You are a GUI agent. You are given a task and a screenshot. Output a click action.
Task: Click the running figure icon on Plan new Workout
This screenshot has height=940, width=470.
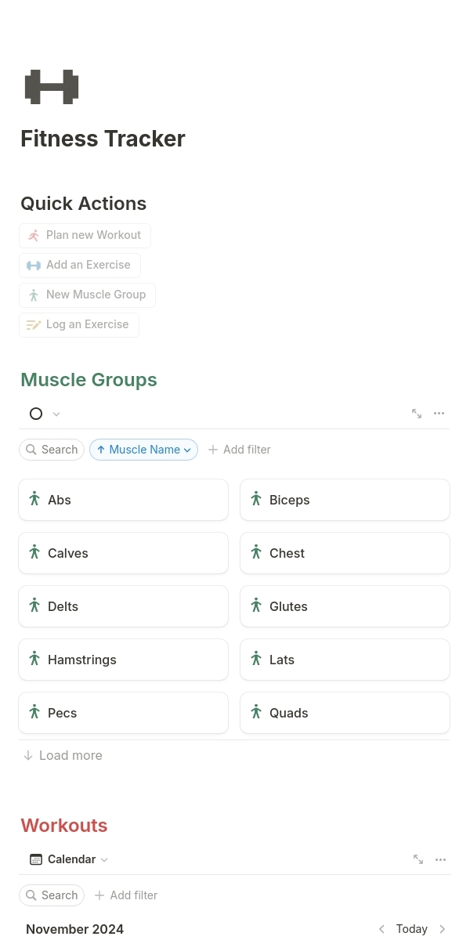point(34,235)
